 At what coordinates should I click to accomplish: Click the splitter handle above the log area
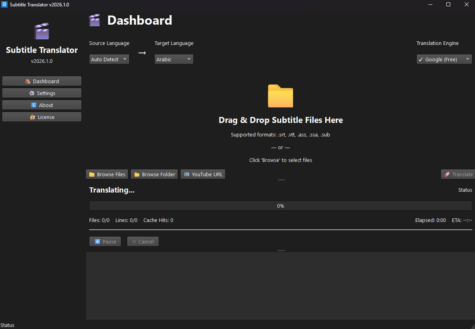(281, 251)
